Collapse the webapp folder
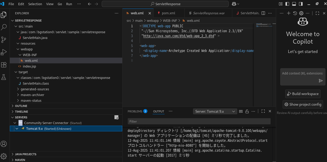The image size is (327, 162). pos(18,49)
